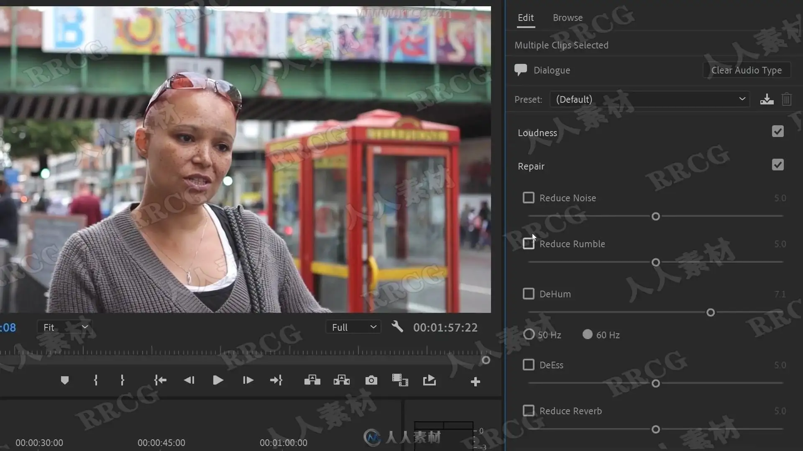Screen dimensions: 803x451
Task: Open the wrench settings menu
Action: tap(397, 327)
